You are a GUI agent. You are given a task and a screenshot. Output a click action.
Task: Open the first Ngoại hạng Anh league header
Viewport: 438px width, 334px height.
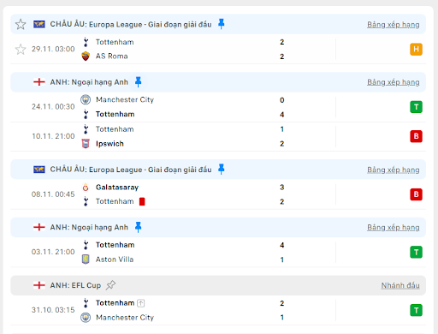click(x=218, y=82)
